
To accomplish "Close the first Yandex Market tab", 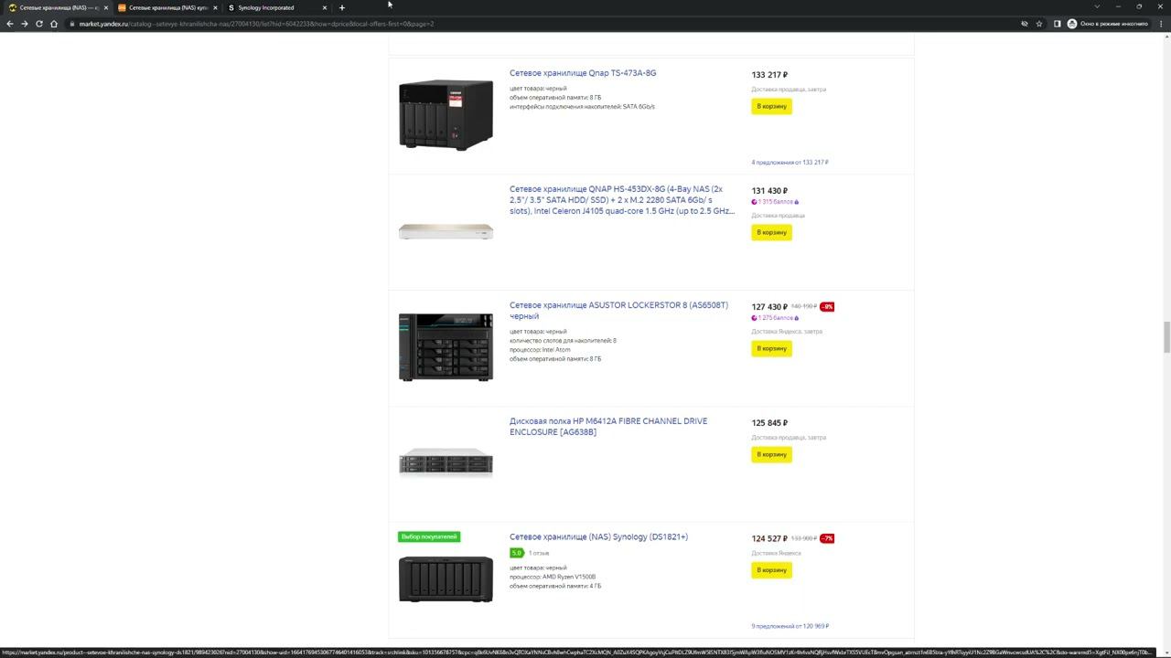I will (x=106, y=7).
